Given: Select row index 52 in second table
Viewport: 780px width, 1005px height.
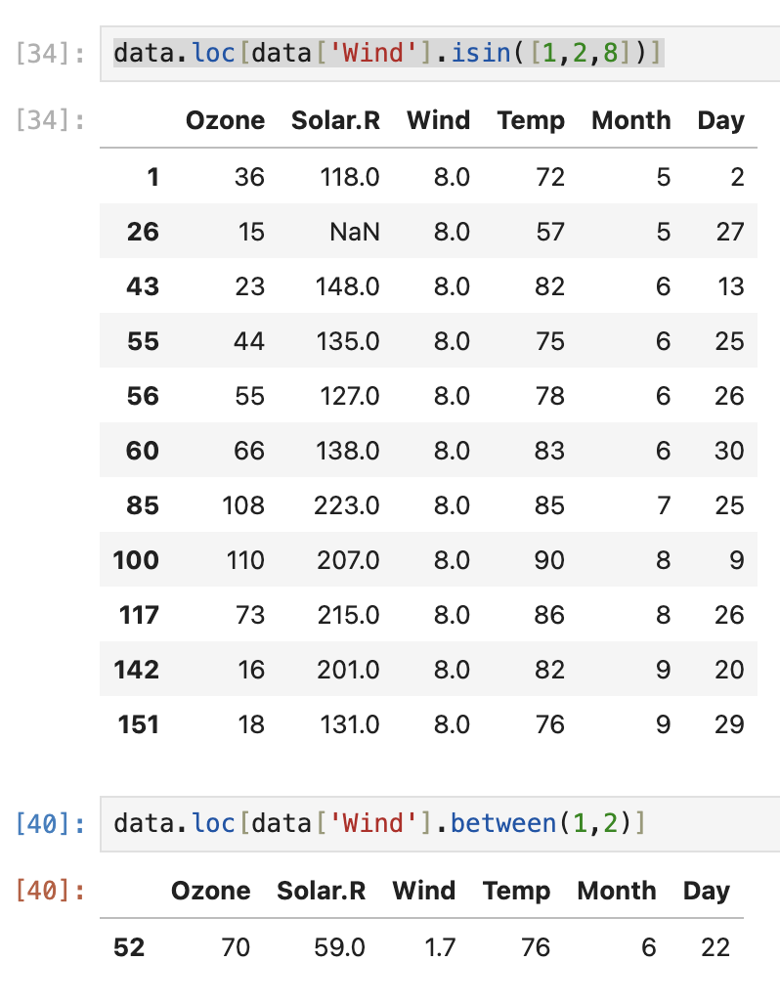Looking at the screenshot, I should pyautogui.click(x=129, y=947).
